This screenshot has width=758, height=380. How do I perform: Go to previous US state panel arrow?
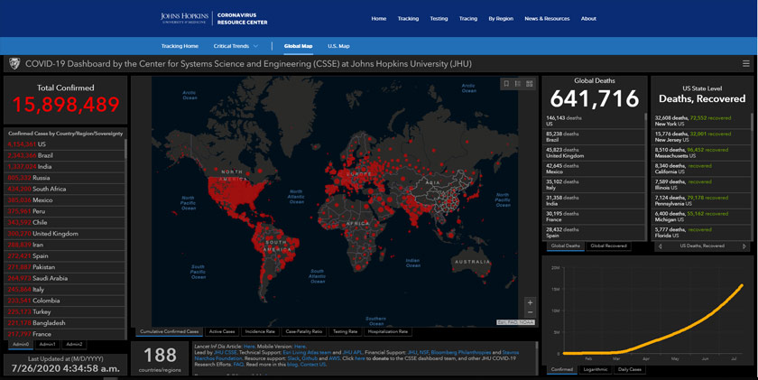[658, 246]
